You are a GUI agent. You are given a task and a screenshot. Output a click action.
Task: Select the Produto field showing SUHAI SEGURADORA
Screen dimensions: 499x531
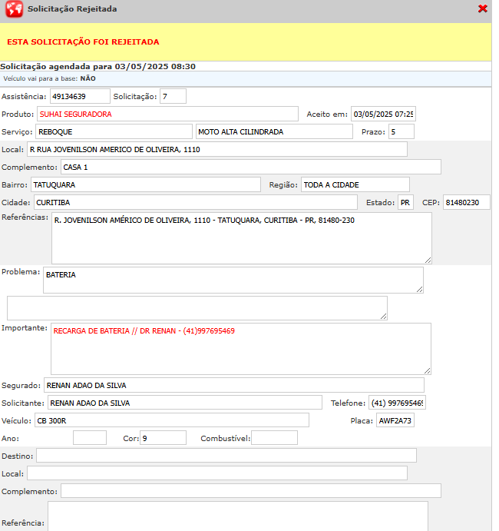click(167, 114)
